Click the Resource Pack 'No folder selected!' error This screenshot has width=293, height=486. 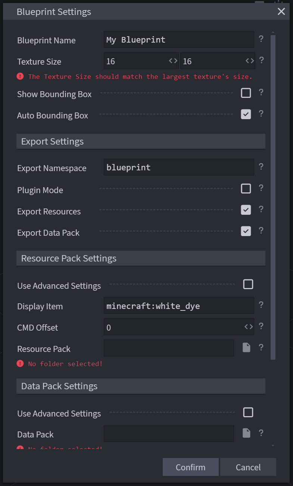pos(65,363)
